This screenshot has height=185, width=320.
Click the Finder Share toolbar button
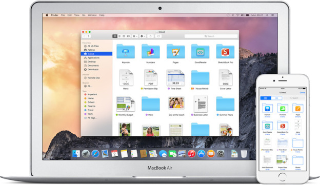(x=151, y=36)
